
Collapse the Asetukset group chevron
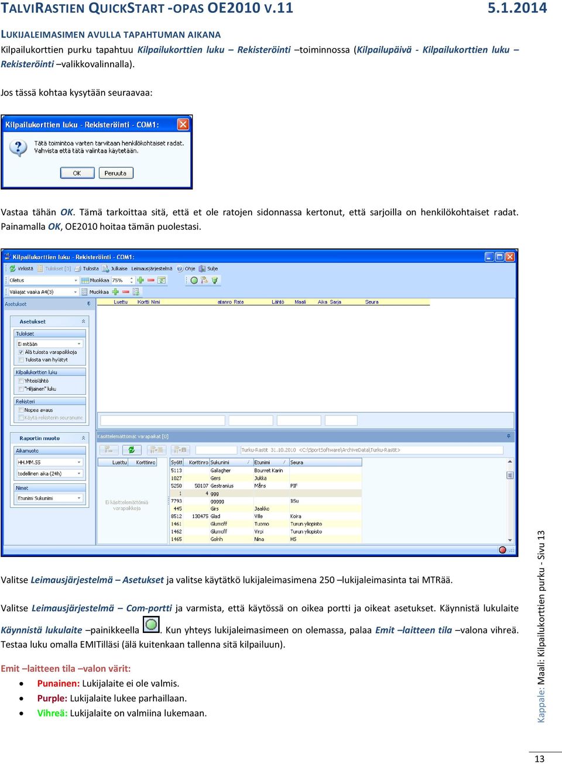(83, 321)
